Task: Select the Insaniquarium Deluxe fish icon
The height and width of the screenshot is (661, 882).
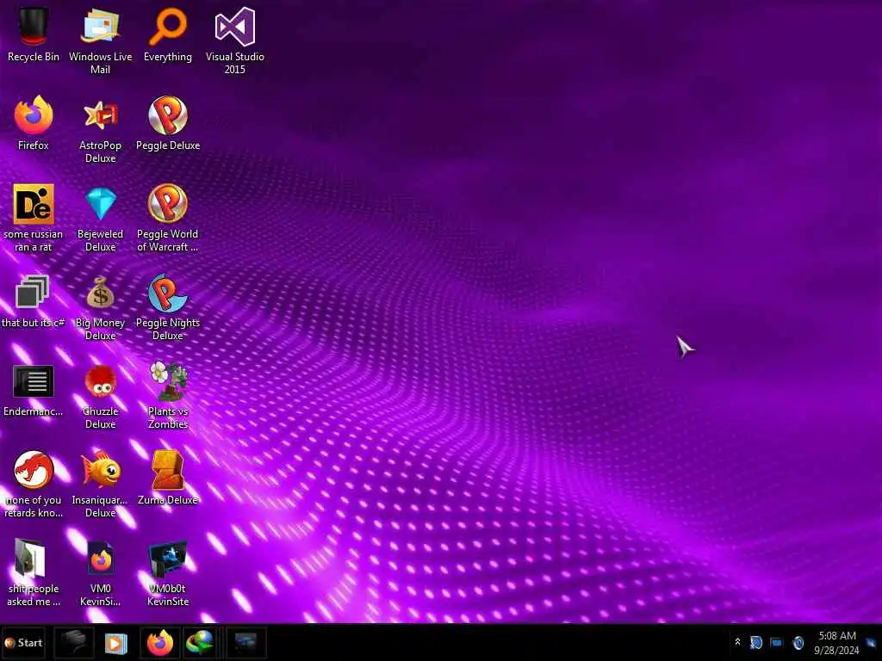Action: [x=100, y=484]
